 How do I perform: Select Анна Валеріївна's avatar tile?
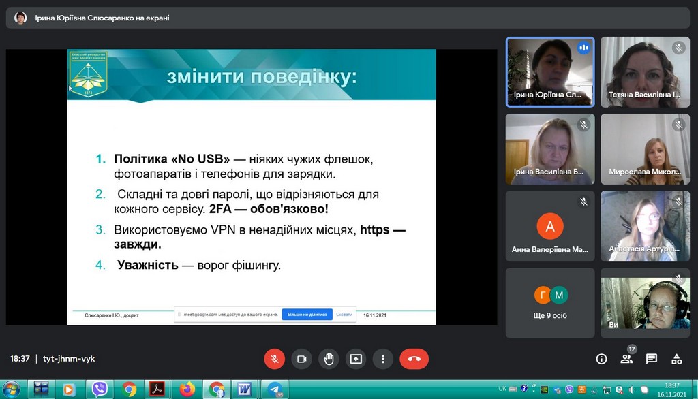coord(550,225)
